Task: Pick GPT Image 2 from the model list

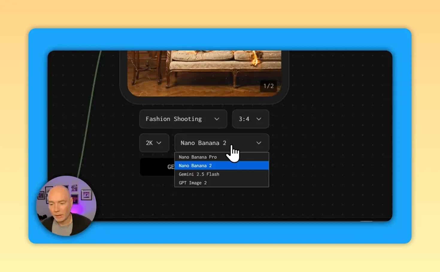Action: coord(221,183)
